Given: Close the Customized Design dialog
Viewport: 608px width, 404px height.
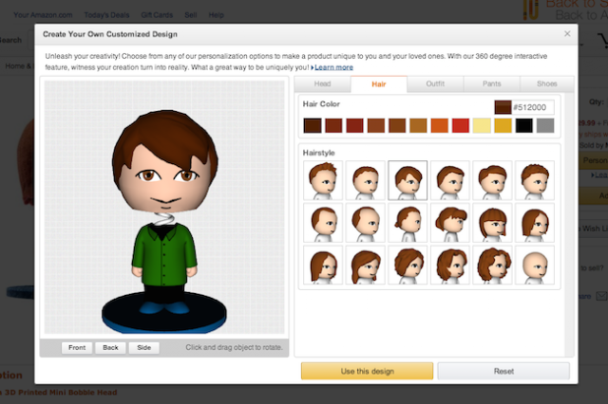Looking at the screenshot, I should click(567, 33).
